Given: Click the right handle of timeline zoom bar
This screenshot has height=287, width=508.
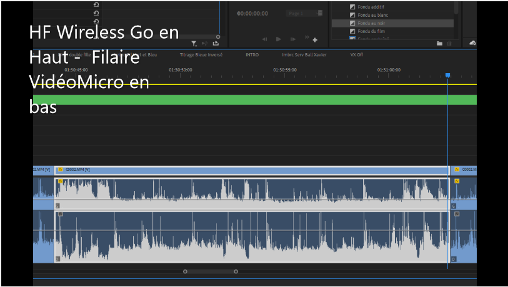Looking at the screenshot, I should [236, 271].
